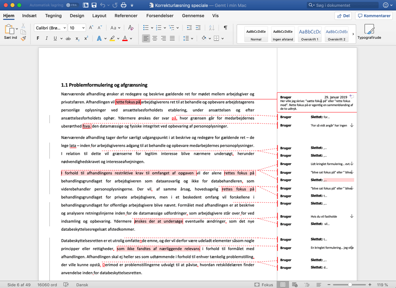Open the Typografirude styles pane
This screenshot has width=396, height=288.
tap(369, 32)
